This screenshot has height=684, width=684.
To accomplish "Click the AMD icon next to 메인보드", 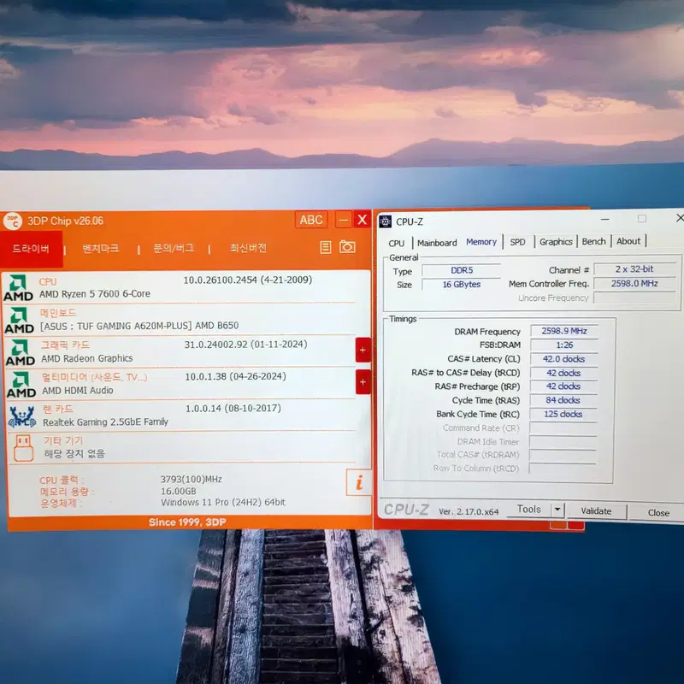I will (19, 320).
